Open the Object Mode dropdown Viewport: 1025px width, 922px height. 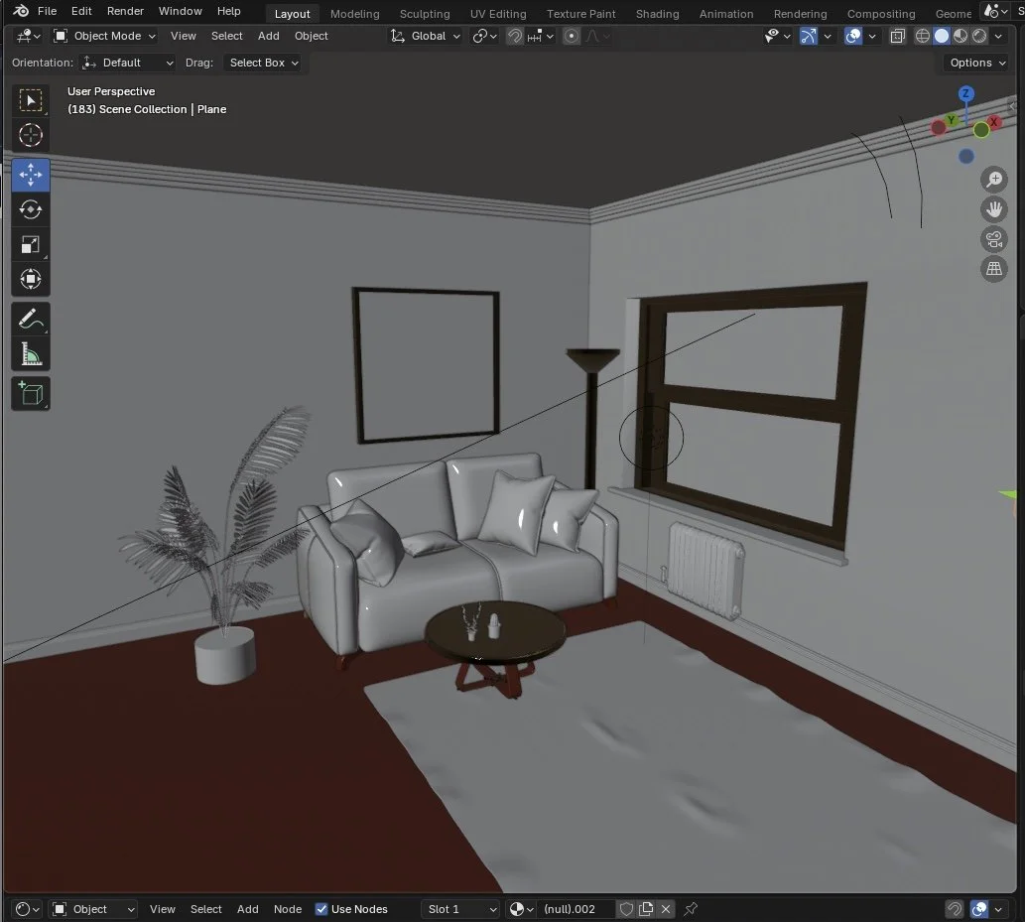tap(104, 36)
